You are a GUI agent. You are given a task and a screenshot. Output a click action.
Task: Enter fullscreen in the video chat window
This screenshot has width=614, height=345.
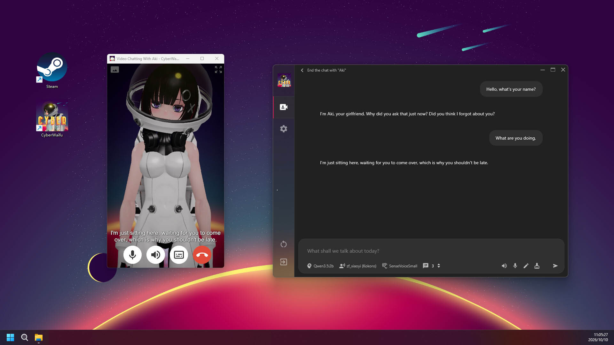point(218,69)
